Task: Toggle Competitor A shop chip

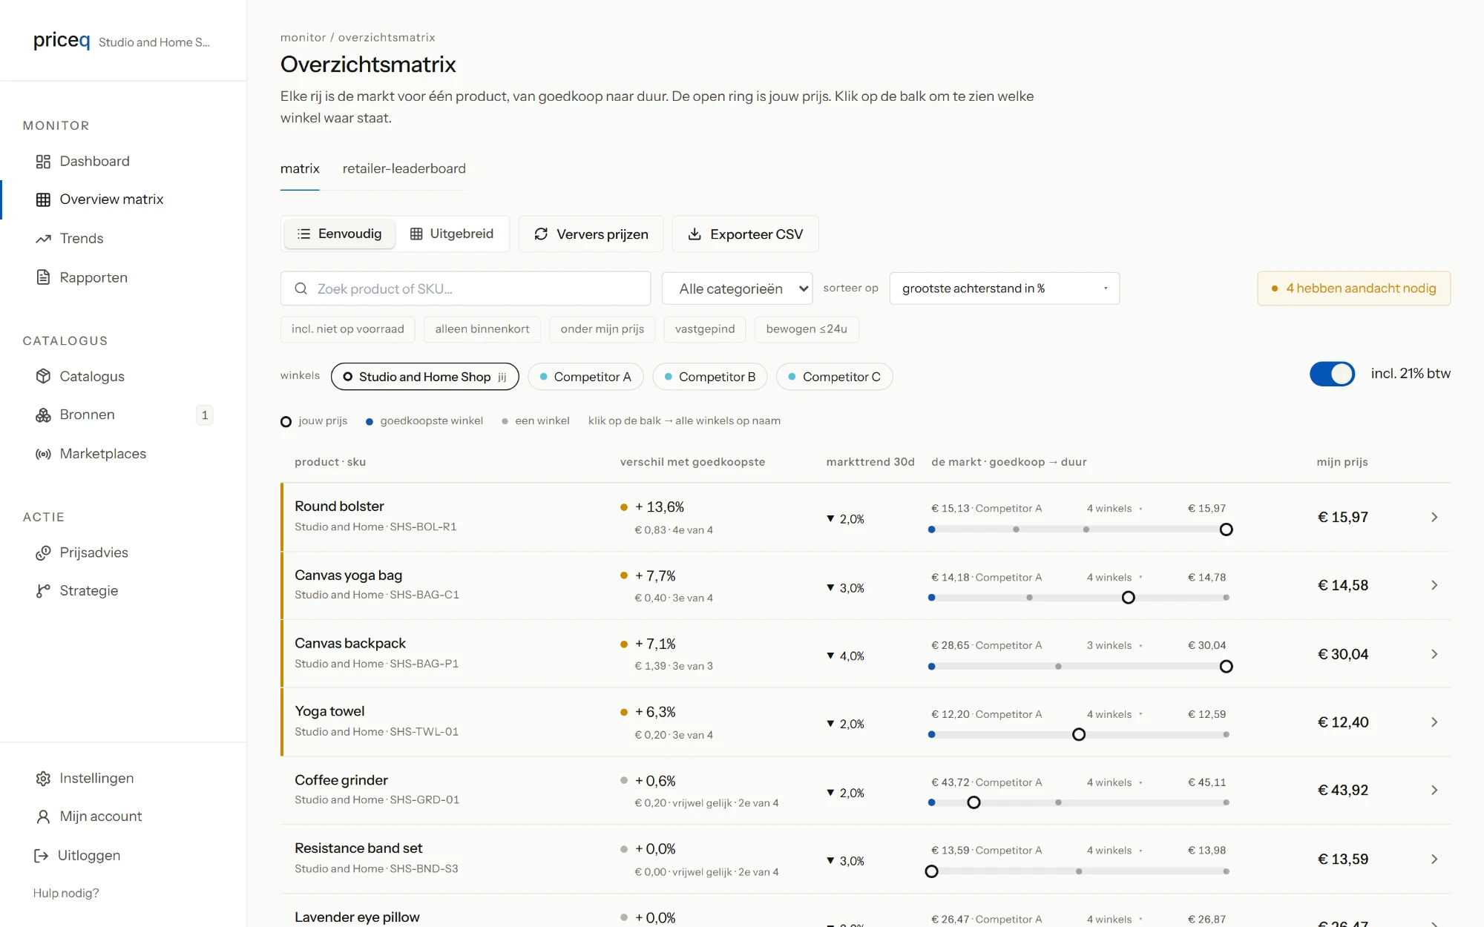Action: [x=585, y=377]
